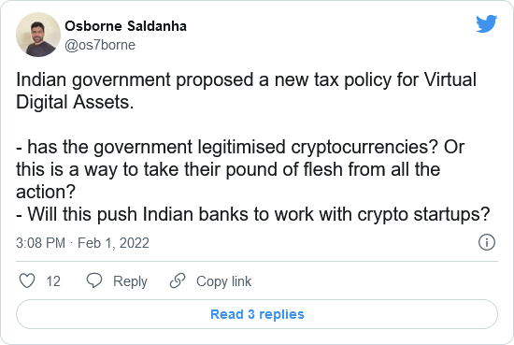The image size is (514, 345).
Task: Click the tweet's opening sentence about tax policy
Action: (246, 91)
